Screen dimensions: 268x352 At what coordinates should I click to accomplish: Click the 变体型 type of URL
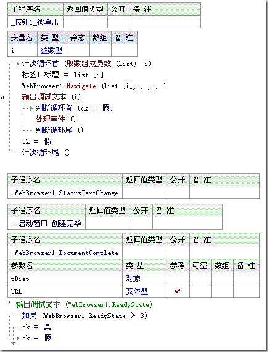136,291
